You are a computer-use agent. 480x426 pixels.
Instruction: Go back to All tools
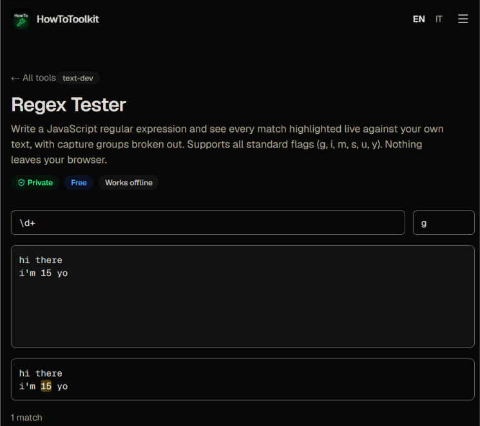click(34, 78)
